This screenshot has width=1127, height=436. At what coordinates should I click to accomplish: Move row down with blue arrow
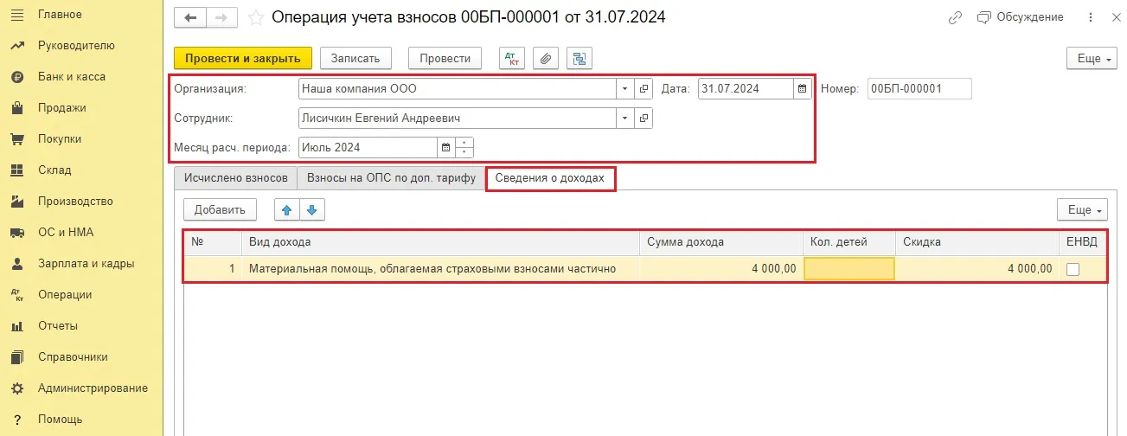click(x=311, y=208)
